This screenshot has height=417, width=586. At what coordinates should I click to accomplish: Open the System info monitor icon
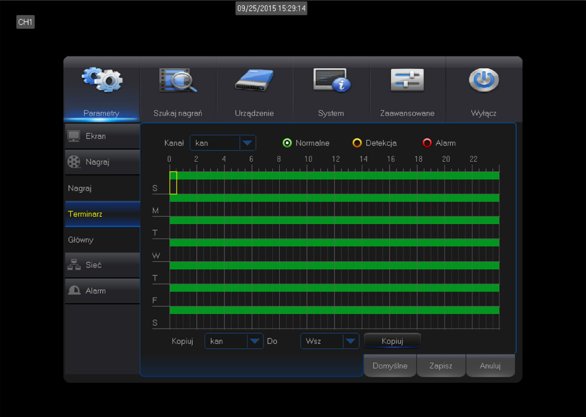tap(332, 80)
